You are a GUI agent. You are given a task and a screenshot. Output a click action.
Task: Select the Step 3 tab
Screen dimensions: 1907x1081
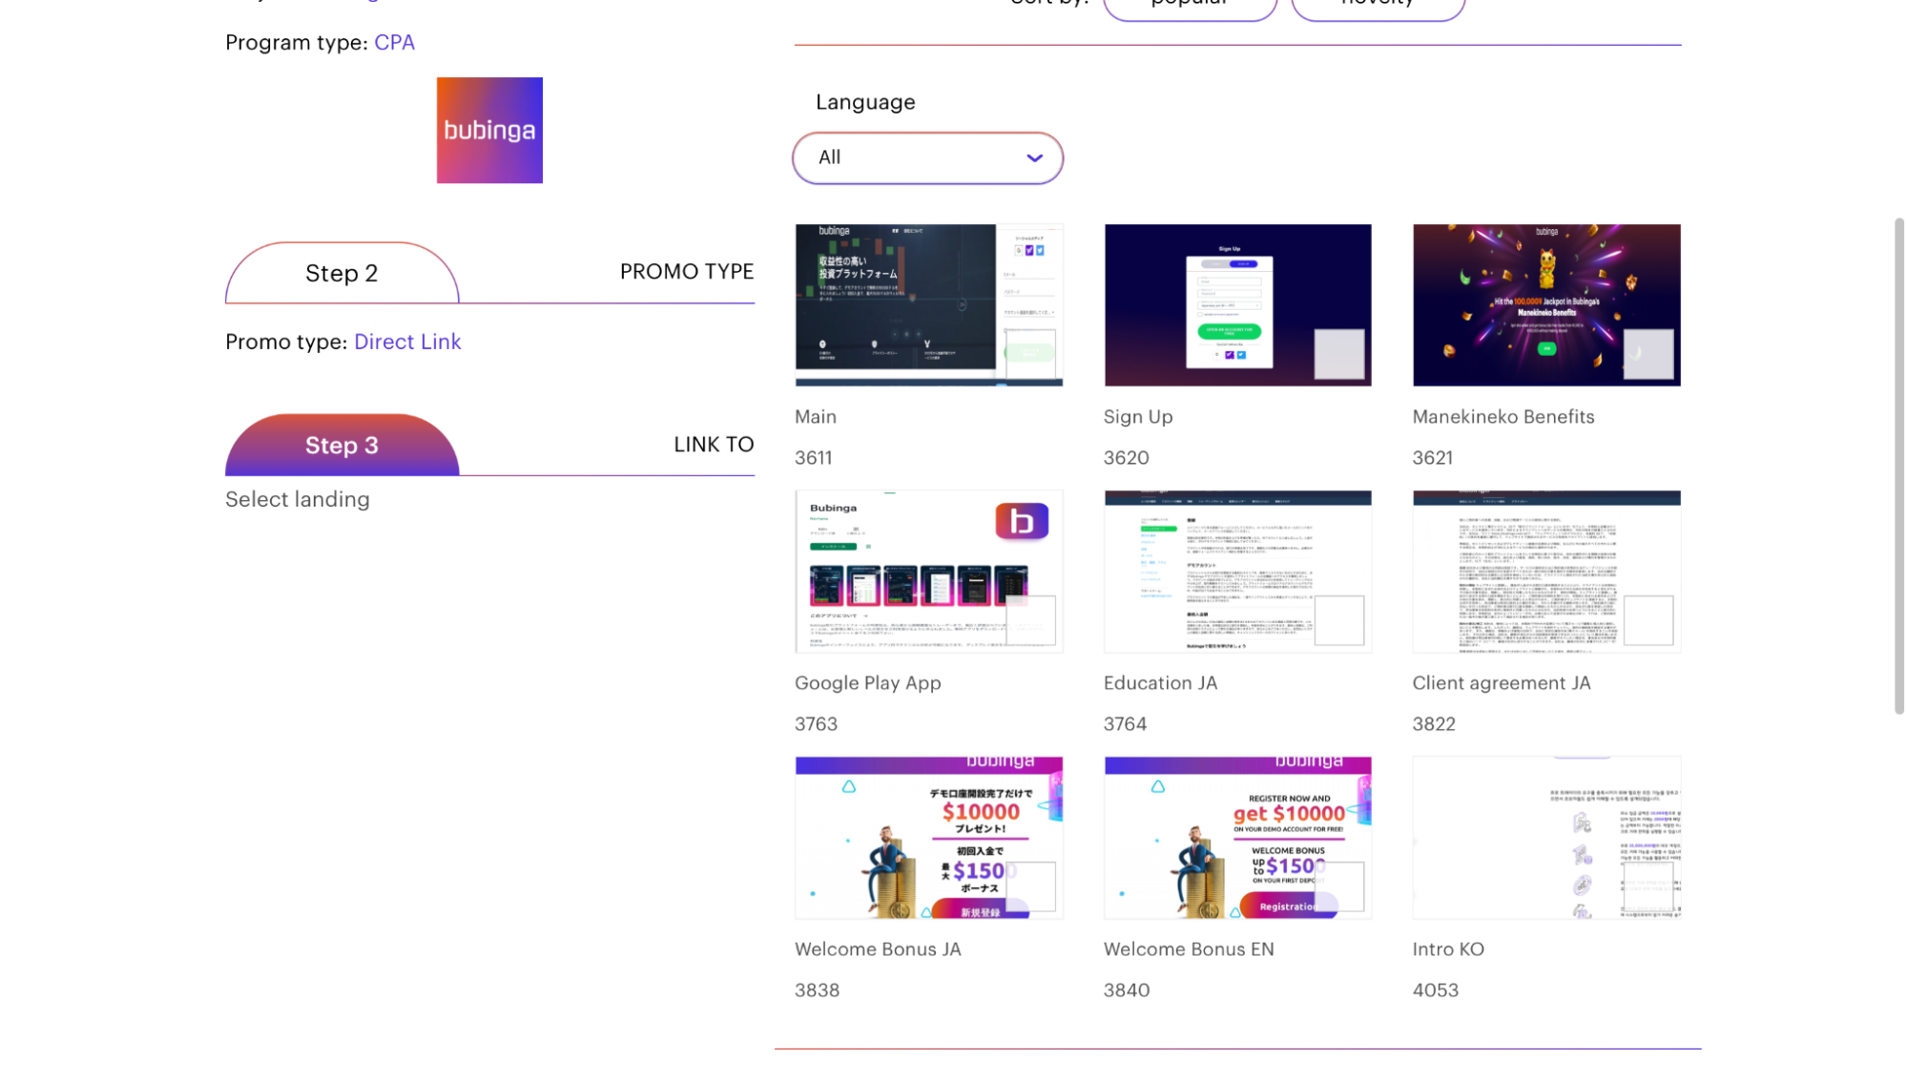point(342,445)
